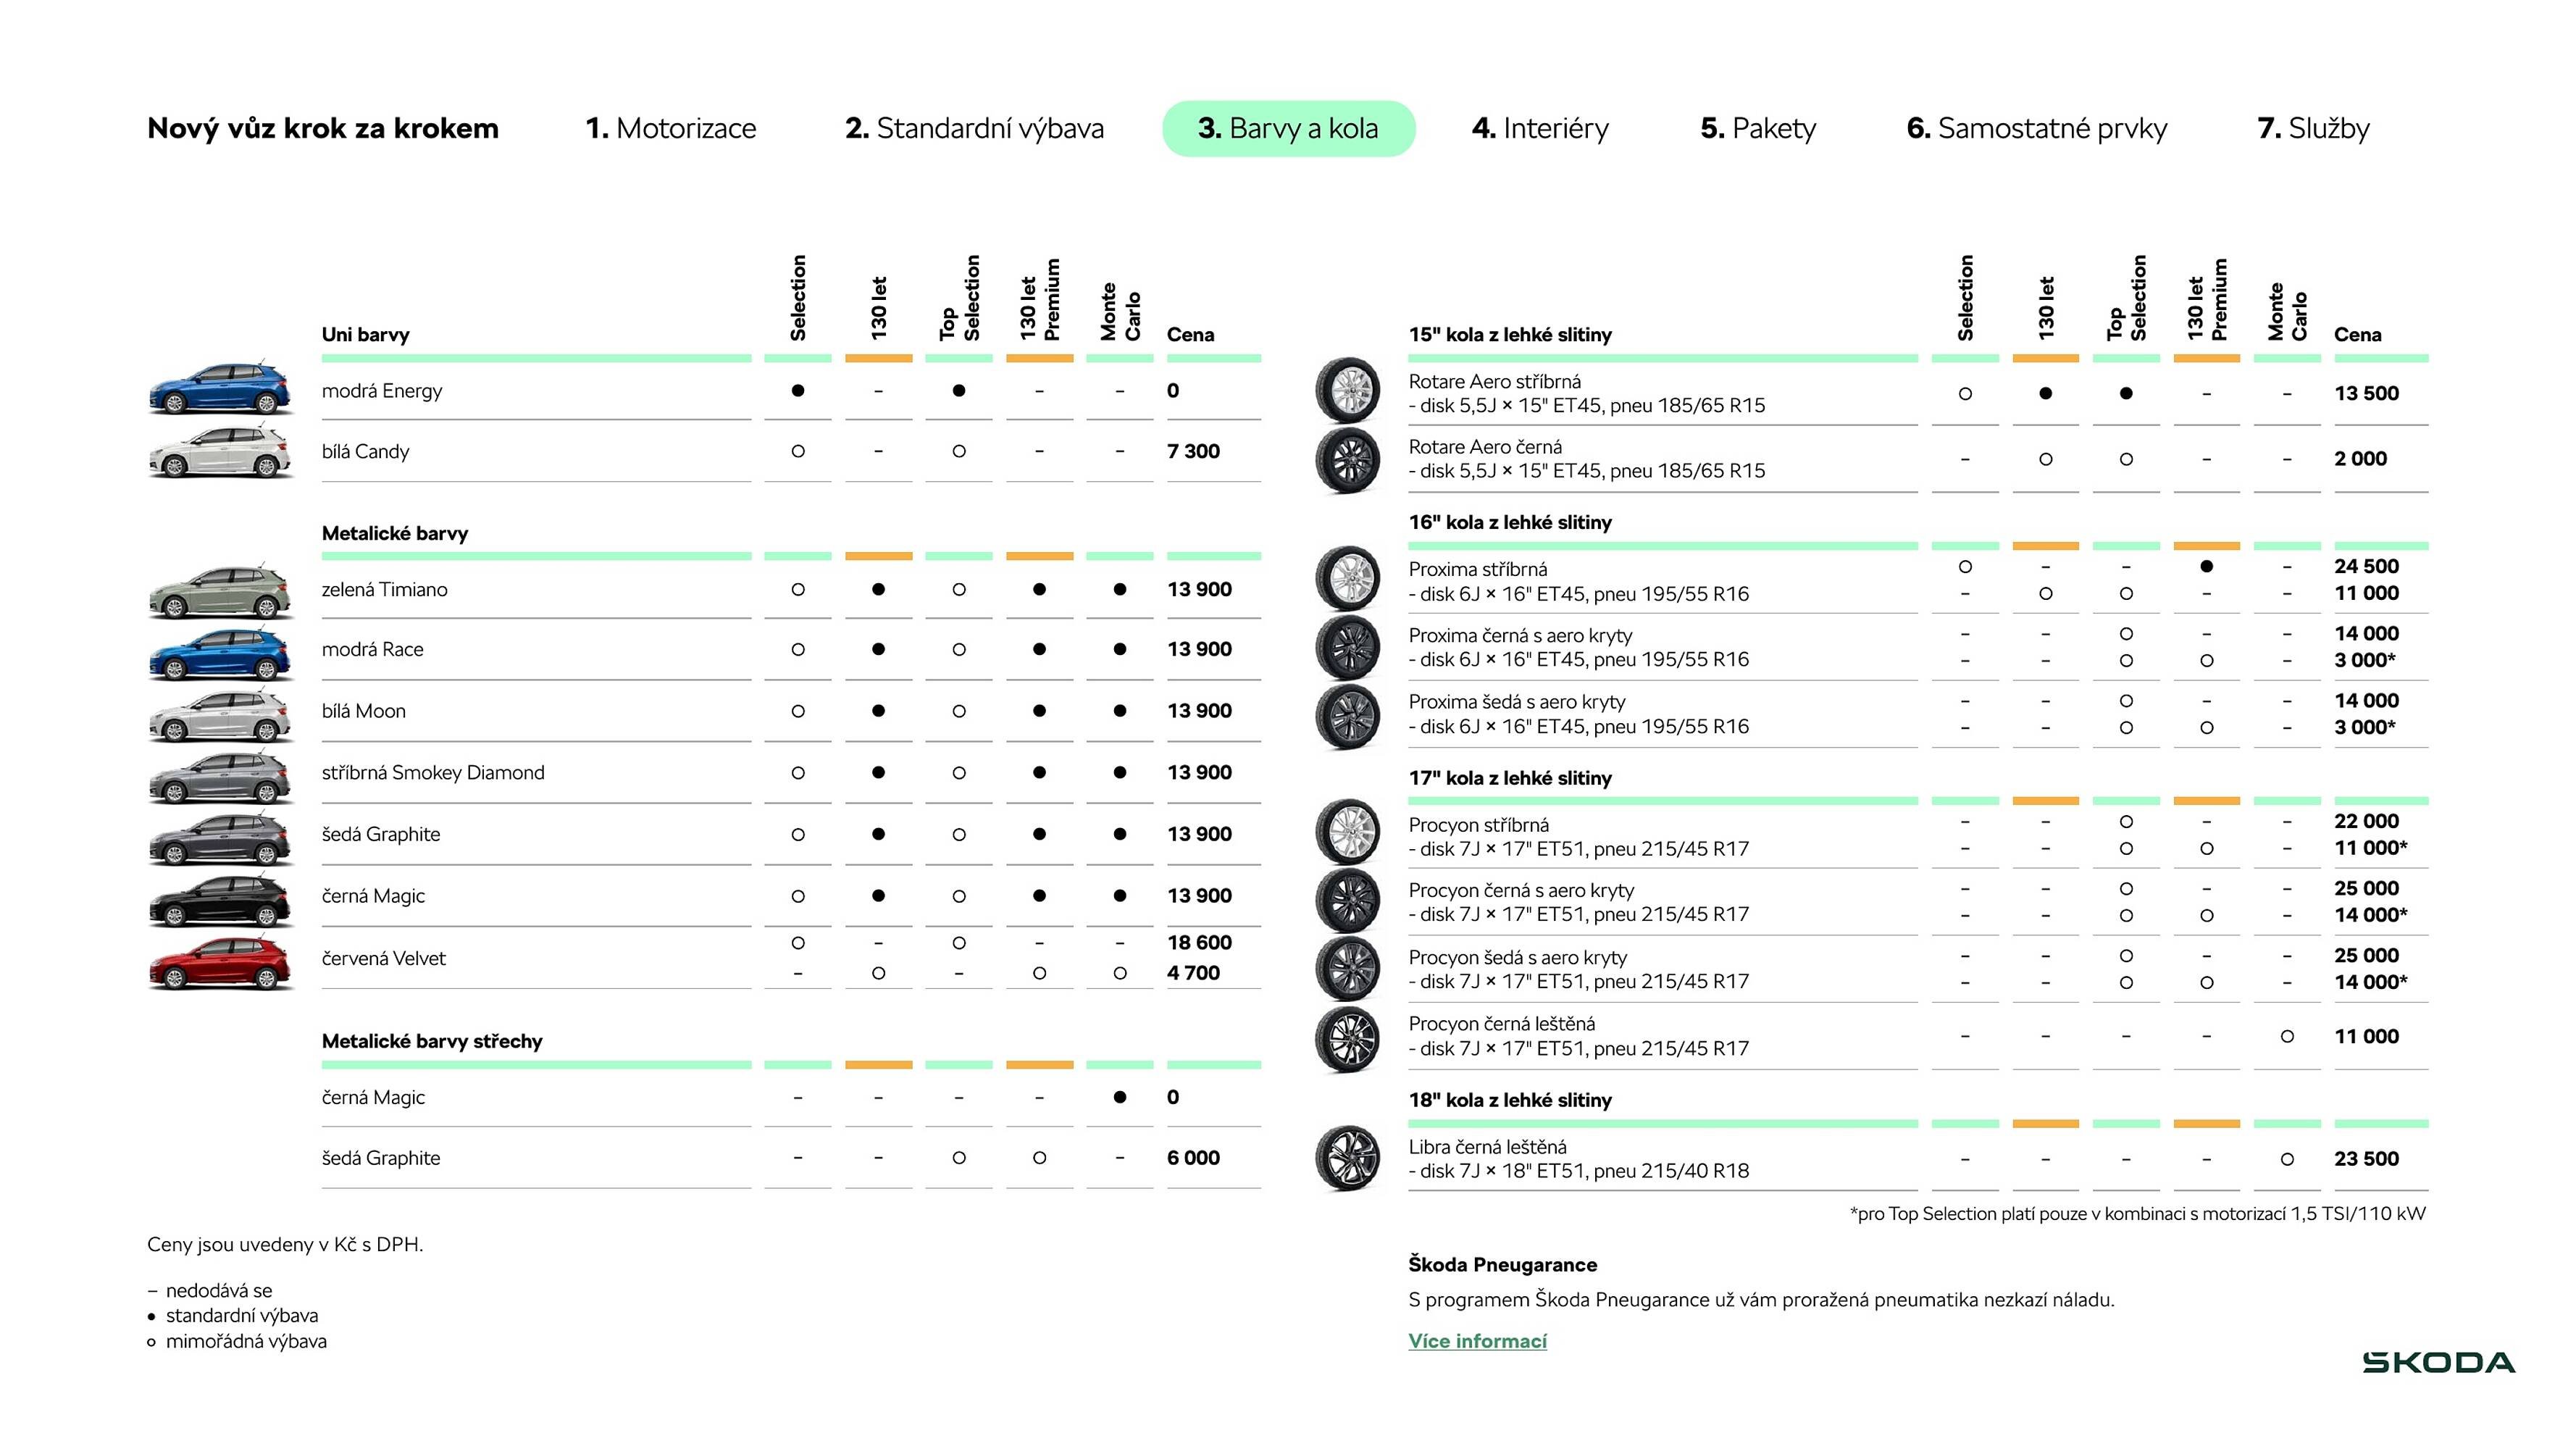Click the červená Velvet red car image
The image size is (2576, 1449).
[220, 963]
